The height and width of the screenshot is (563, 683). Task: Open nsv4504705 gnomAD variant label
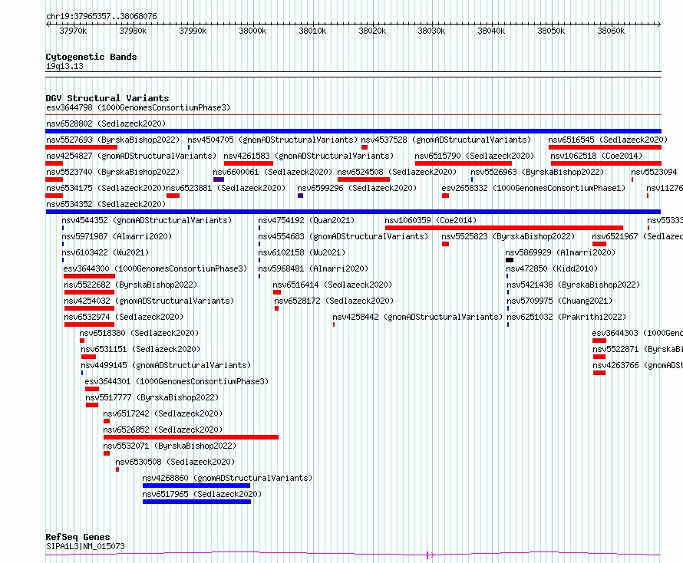(272, 140)
